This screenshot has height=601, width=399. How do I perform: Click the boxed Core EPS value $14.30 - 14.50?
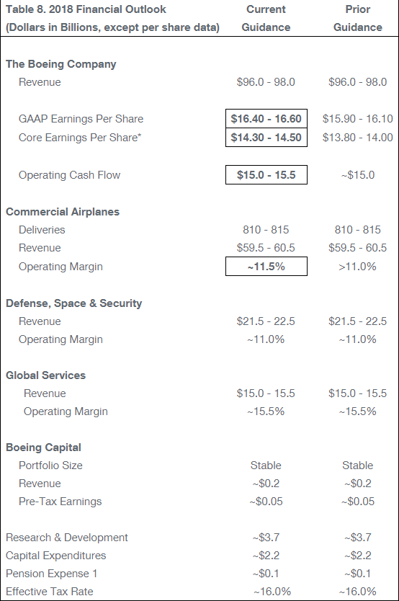(x=266, y=137)
